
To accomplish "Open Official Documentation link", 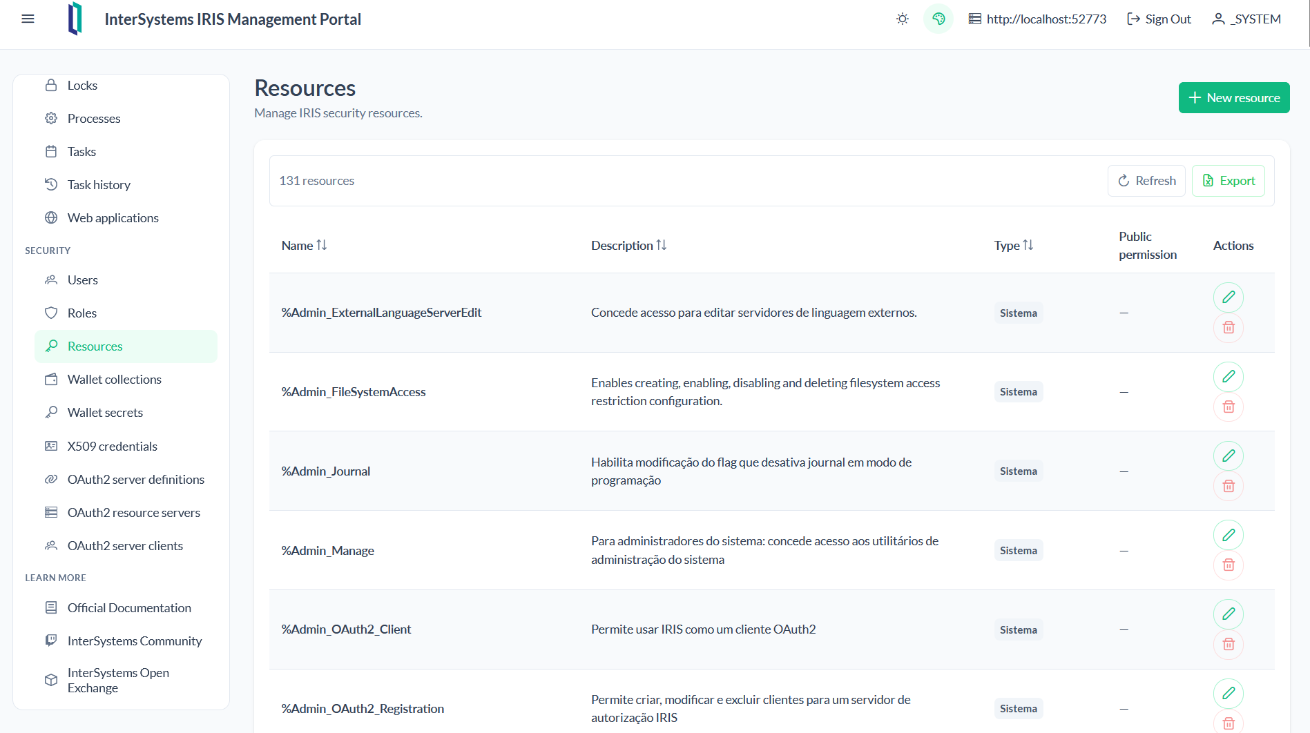I will (x=126, y=608).
